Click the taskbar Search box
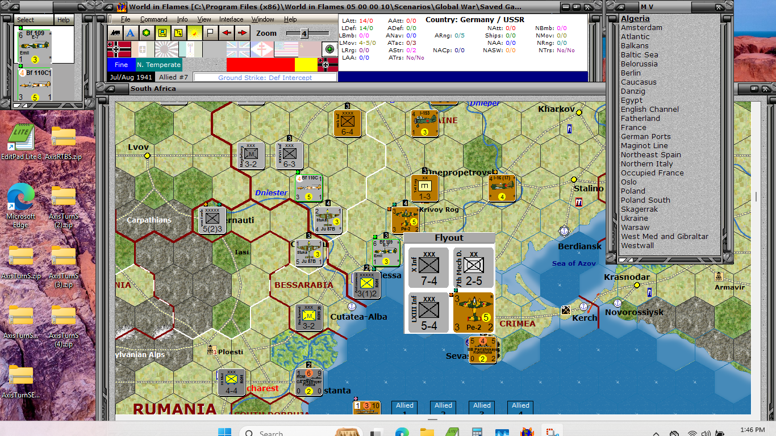Viewport: 776px width, 436px height. tap(301, 431)
